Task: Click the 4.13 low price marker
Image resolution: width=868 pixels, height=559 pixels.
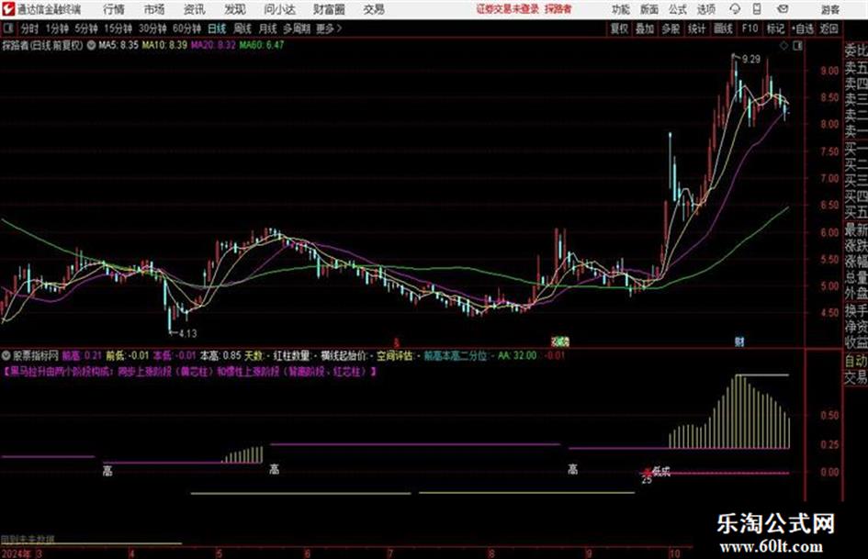Action: [x=187, y=334]
